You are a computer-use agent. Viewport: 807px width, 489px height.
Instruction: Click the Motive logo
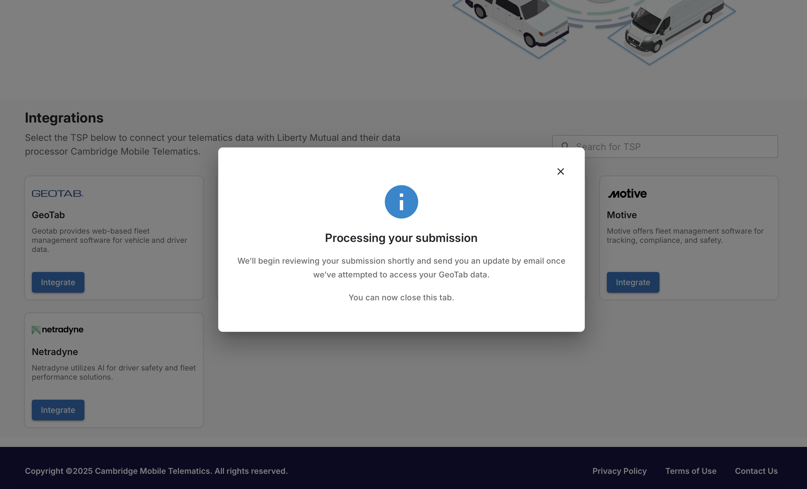[x=627, y=194]
